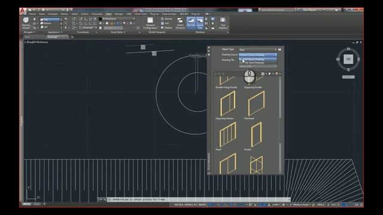Image resolution: width=383 pixels, height=215 pixels.
Task: Expand the Appearance panel
Action: click(x=54, y=32)
